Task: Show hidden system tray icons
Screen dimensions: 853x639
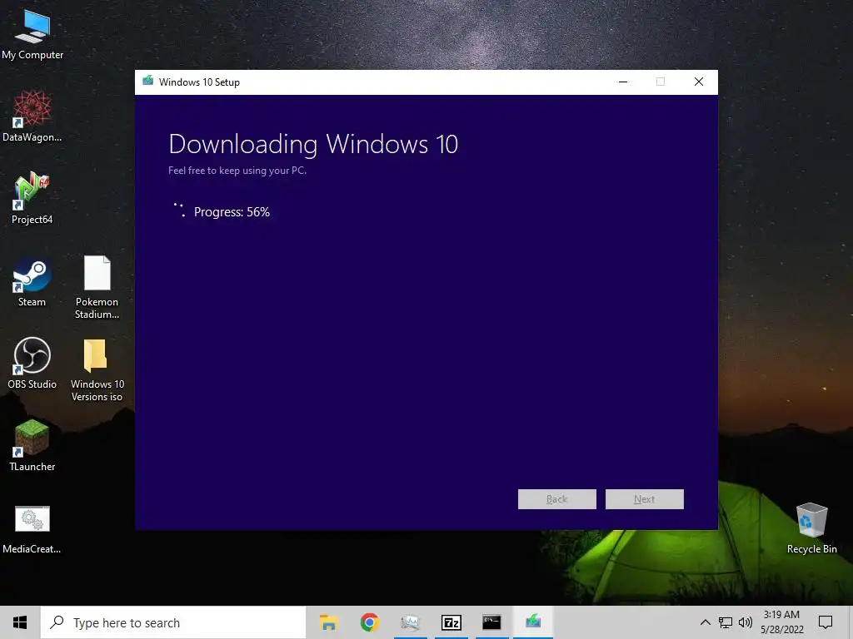Action: (705, 622)
